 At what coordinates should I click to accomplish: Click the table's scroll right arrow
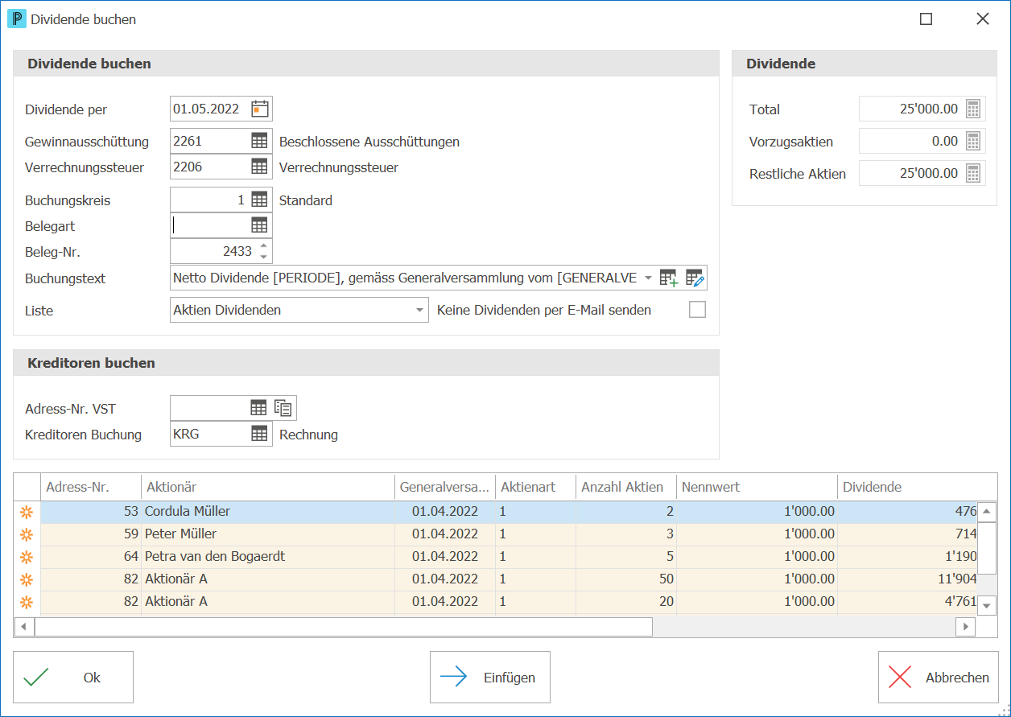(x=965, y=627)
